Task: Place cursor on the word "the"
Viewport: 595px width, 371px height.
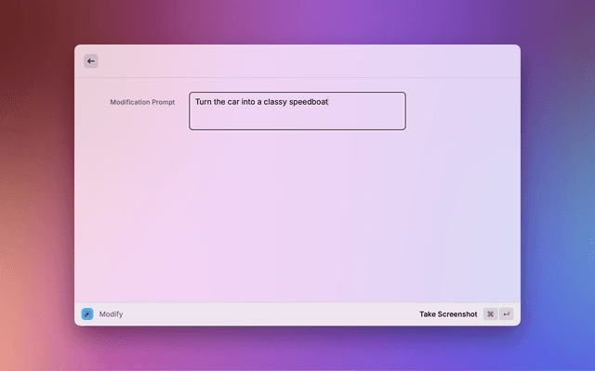Action: point(219,101)
